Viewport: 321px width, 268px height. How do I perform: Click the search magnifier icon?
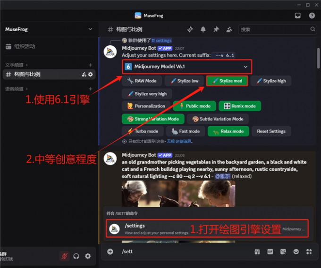[313, 29]
